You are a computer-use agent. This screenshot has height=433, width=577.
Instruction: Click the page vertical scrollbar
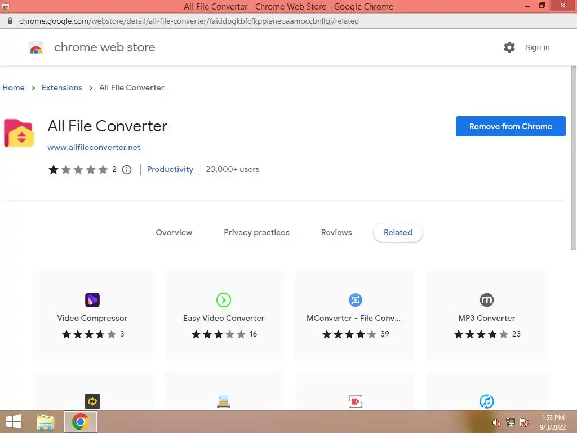coord(574,158)
